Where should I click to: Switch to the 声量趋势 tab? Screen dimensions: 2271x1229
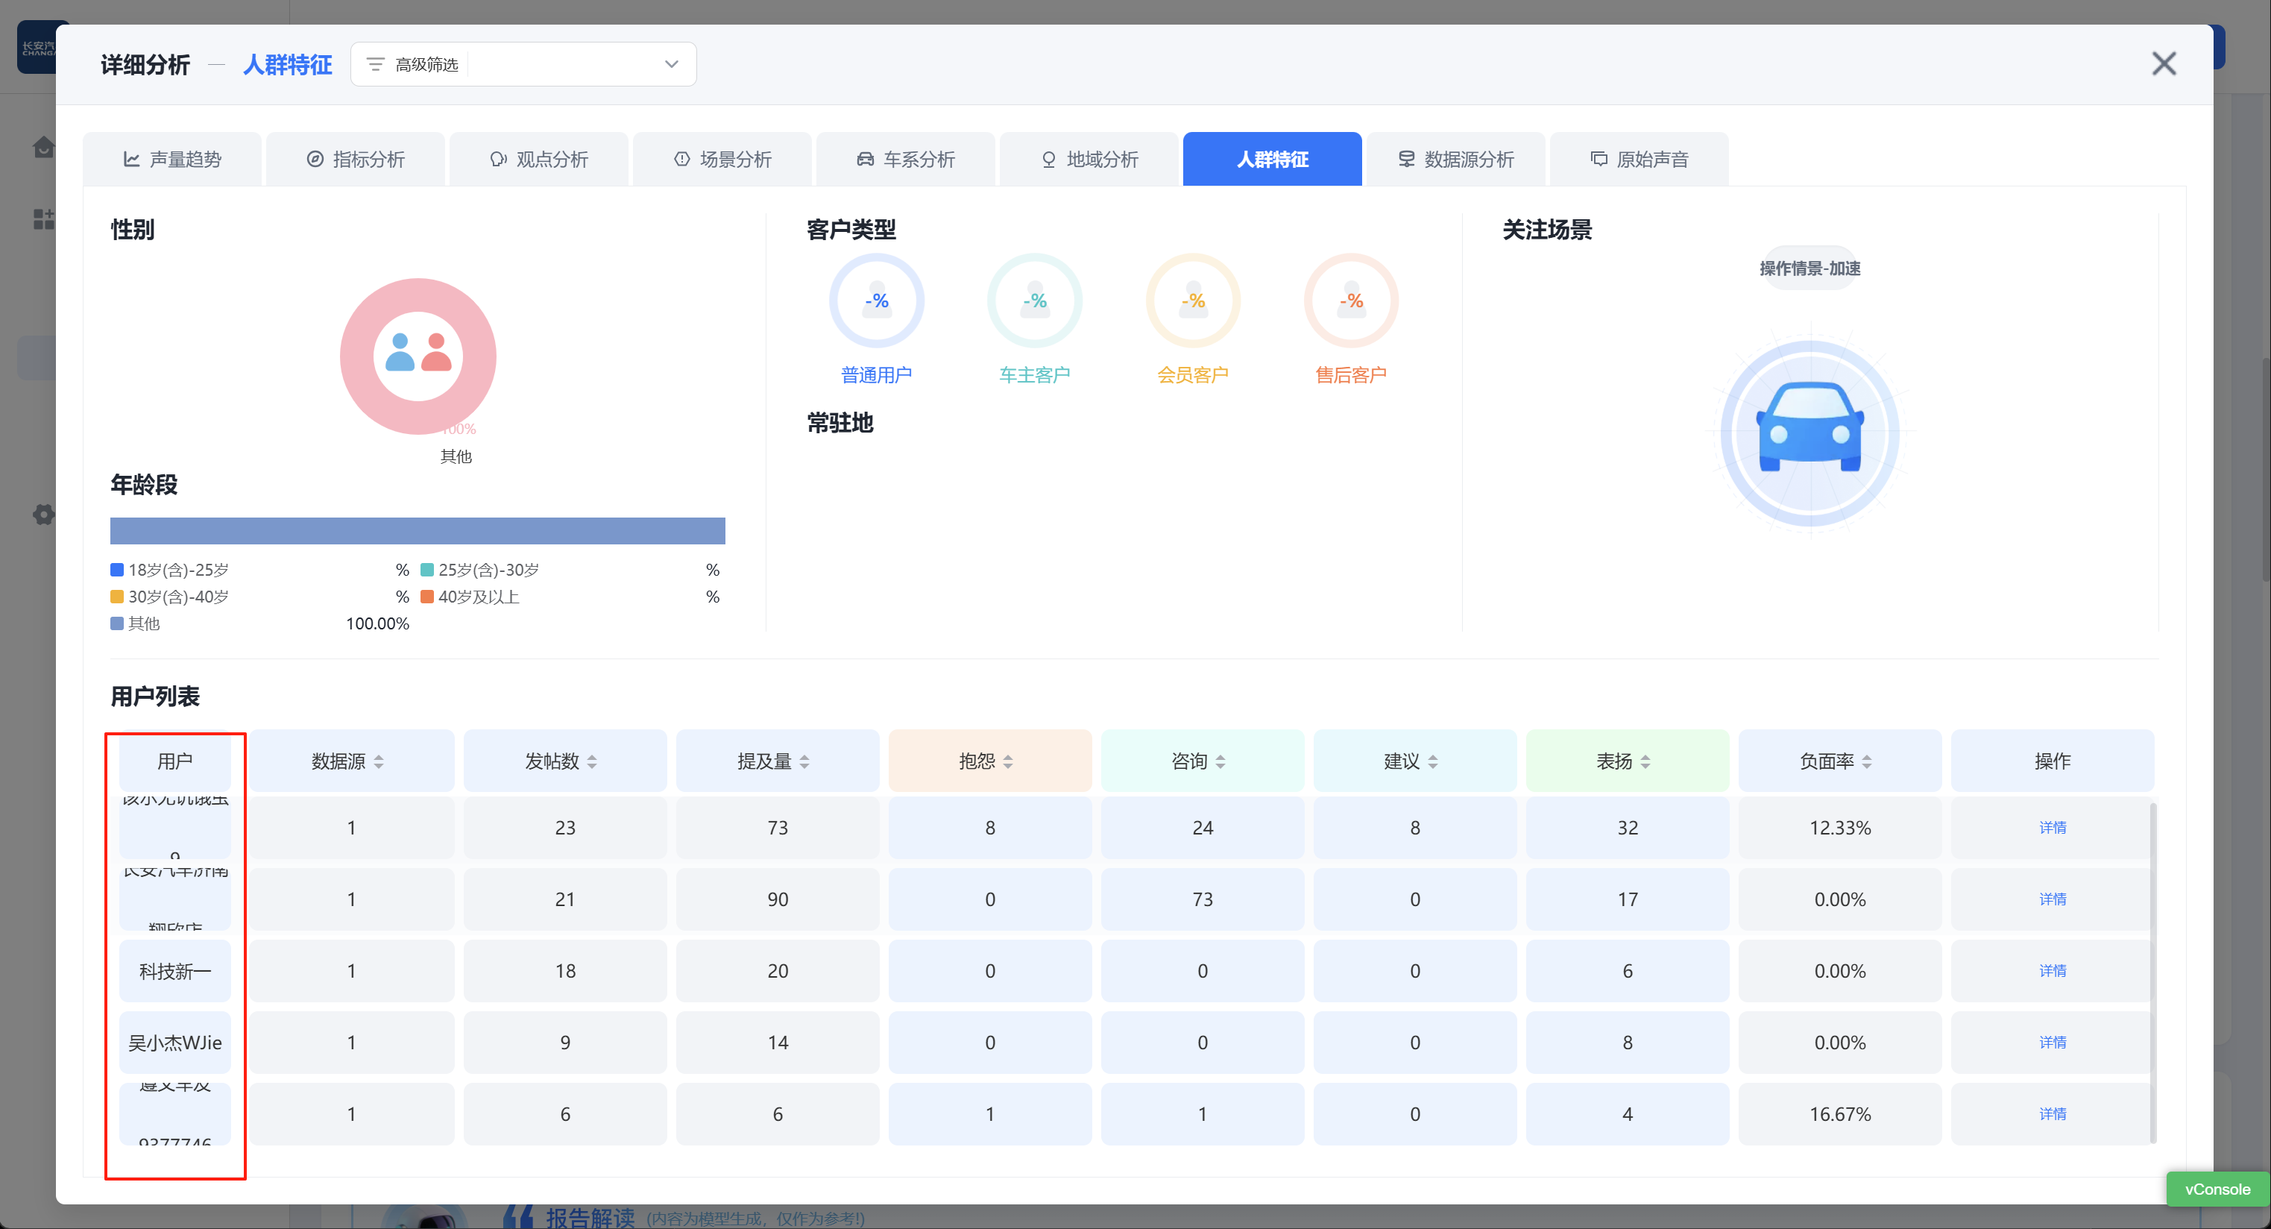pos(172,160)
